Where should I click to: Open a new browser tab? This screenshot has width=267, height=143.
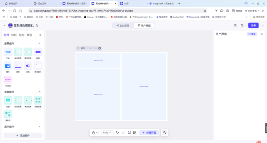pyautogui.click(x=179, y=3)
